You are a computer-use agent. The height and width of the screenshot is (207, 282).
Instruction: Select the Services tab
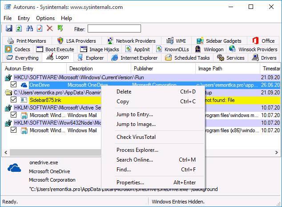click(x=231, y=58)
